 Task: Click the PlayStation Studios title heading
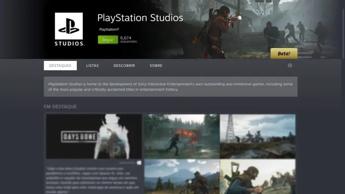coord(140,18)
